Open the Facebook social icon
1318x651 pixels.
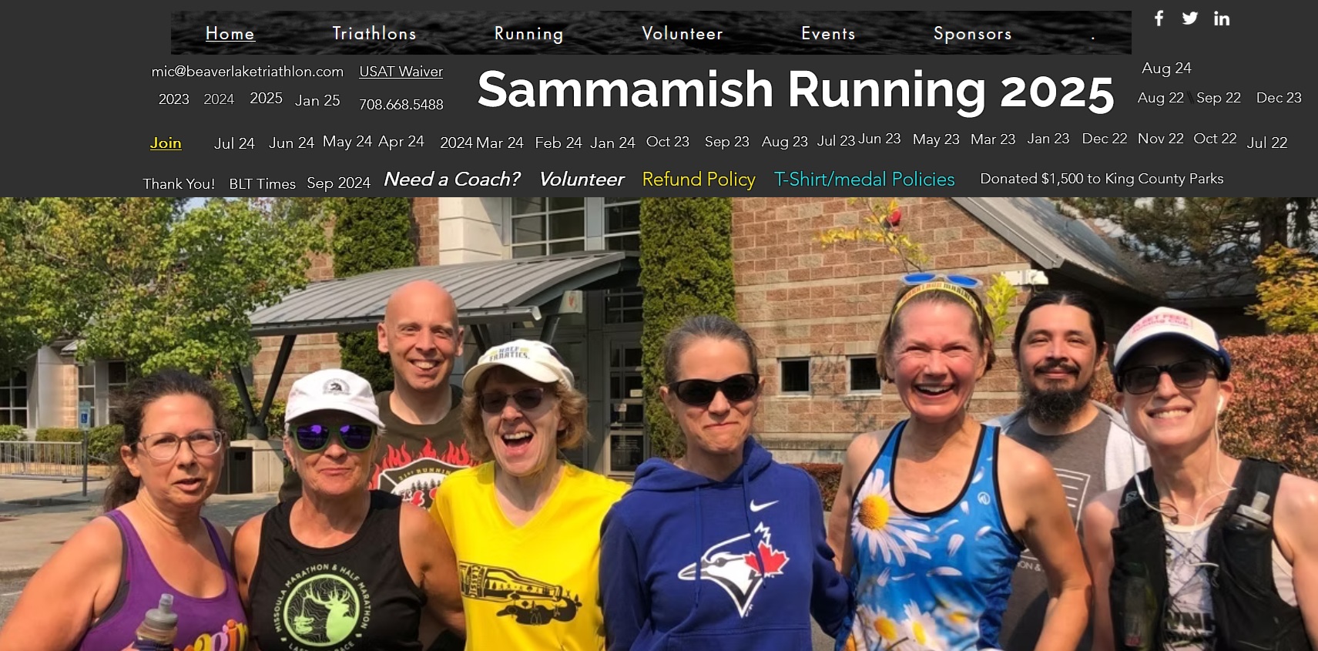(1159, 18)
